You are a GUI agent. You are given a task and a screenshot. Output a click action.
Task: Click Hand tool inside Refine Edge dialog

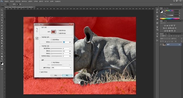coord(37,31)
